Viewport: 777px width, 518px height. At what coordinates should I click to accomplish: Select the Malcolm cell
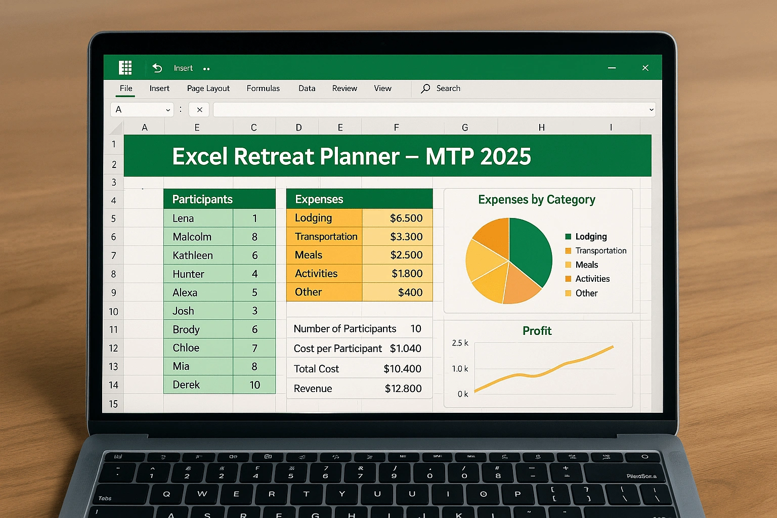pos(198,237)
